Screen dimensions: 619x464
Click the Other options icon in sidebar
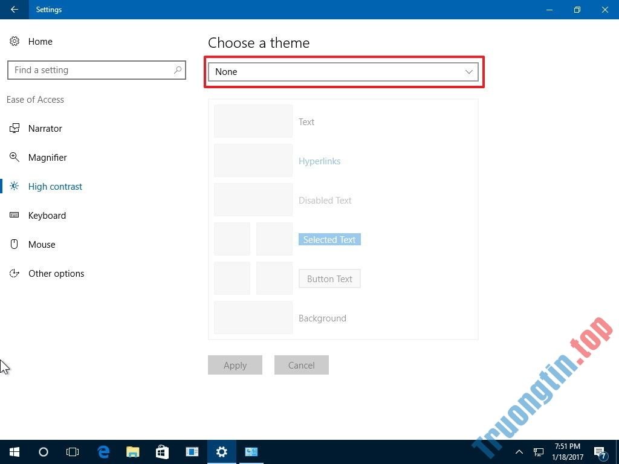coord(15,273)
